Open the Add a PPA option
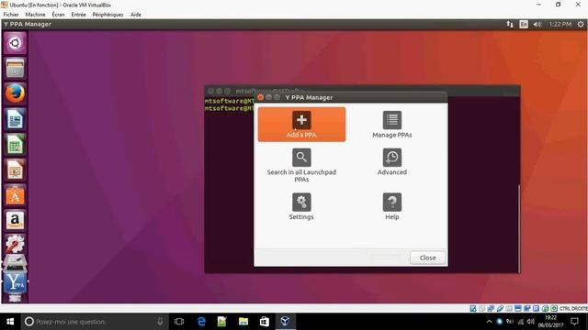Viewport: 588px width, 330px height. (301, 125)
